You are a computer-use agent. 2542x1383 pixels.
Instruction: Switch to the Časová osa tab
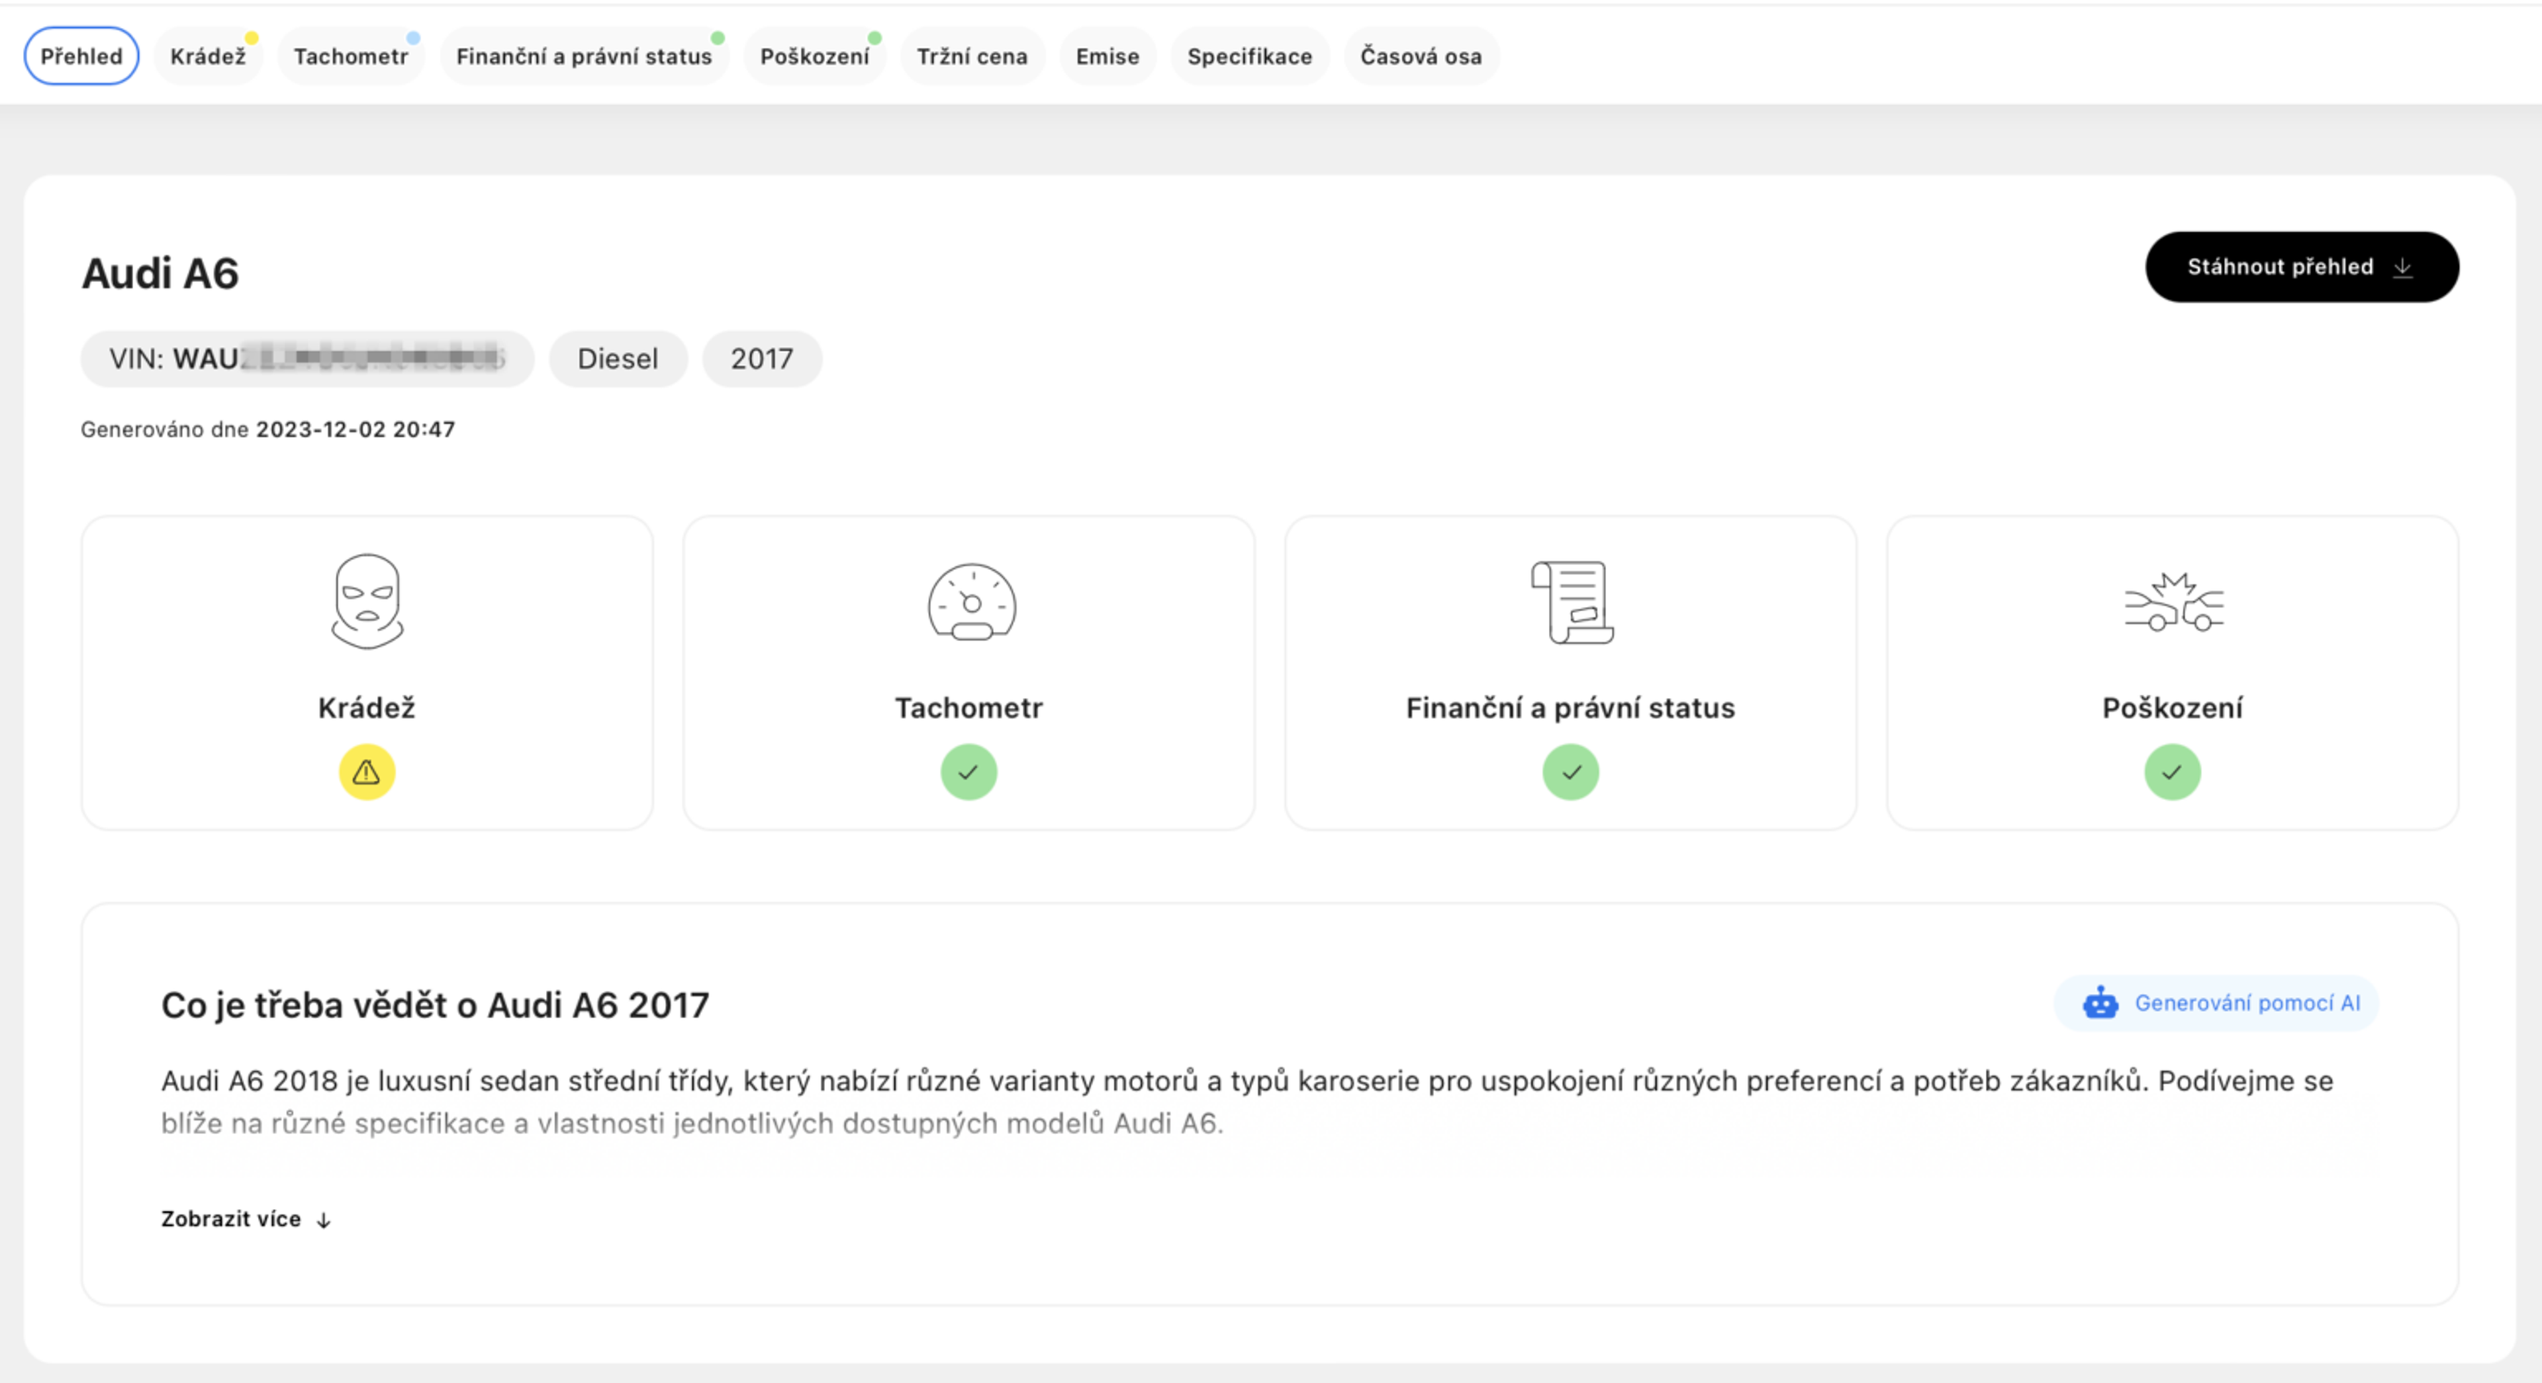pos(1420,56)
